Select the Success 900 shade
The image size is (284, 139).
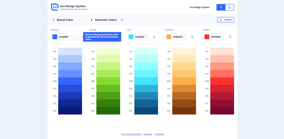pyautogui.click(x=108, y=111)
